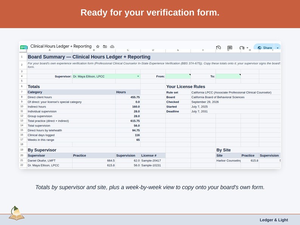
Task: Select the 'Your License Rules' heading
Action: click(x=186, y=86)
